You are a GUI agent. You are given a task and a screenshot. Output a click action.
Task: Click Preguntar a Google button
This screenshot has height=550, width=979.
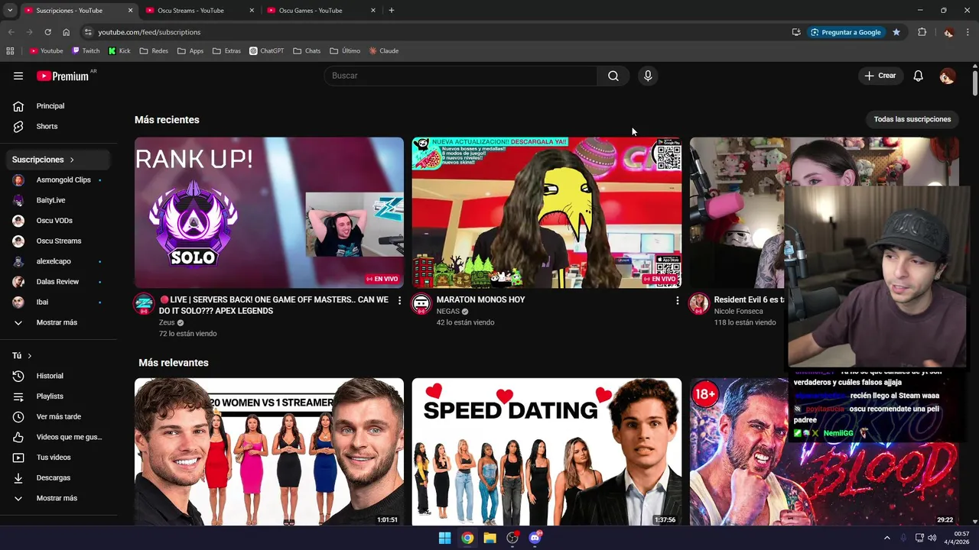846,32
